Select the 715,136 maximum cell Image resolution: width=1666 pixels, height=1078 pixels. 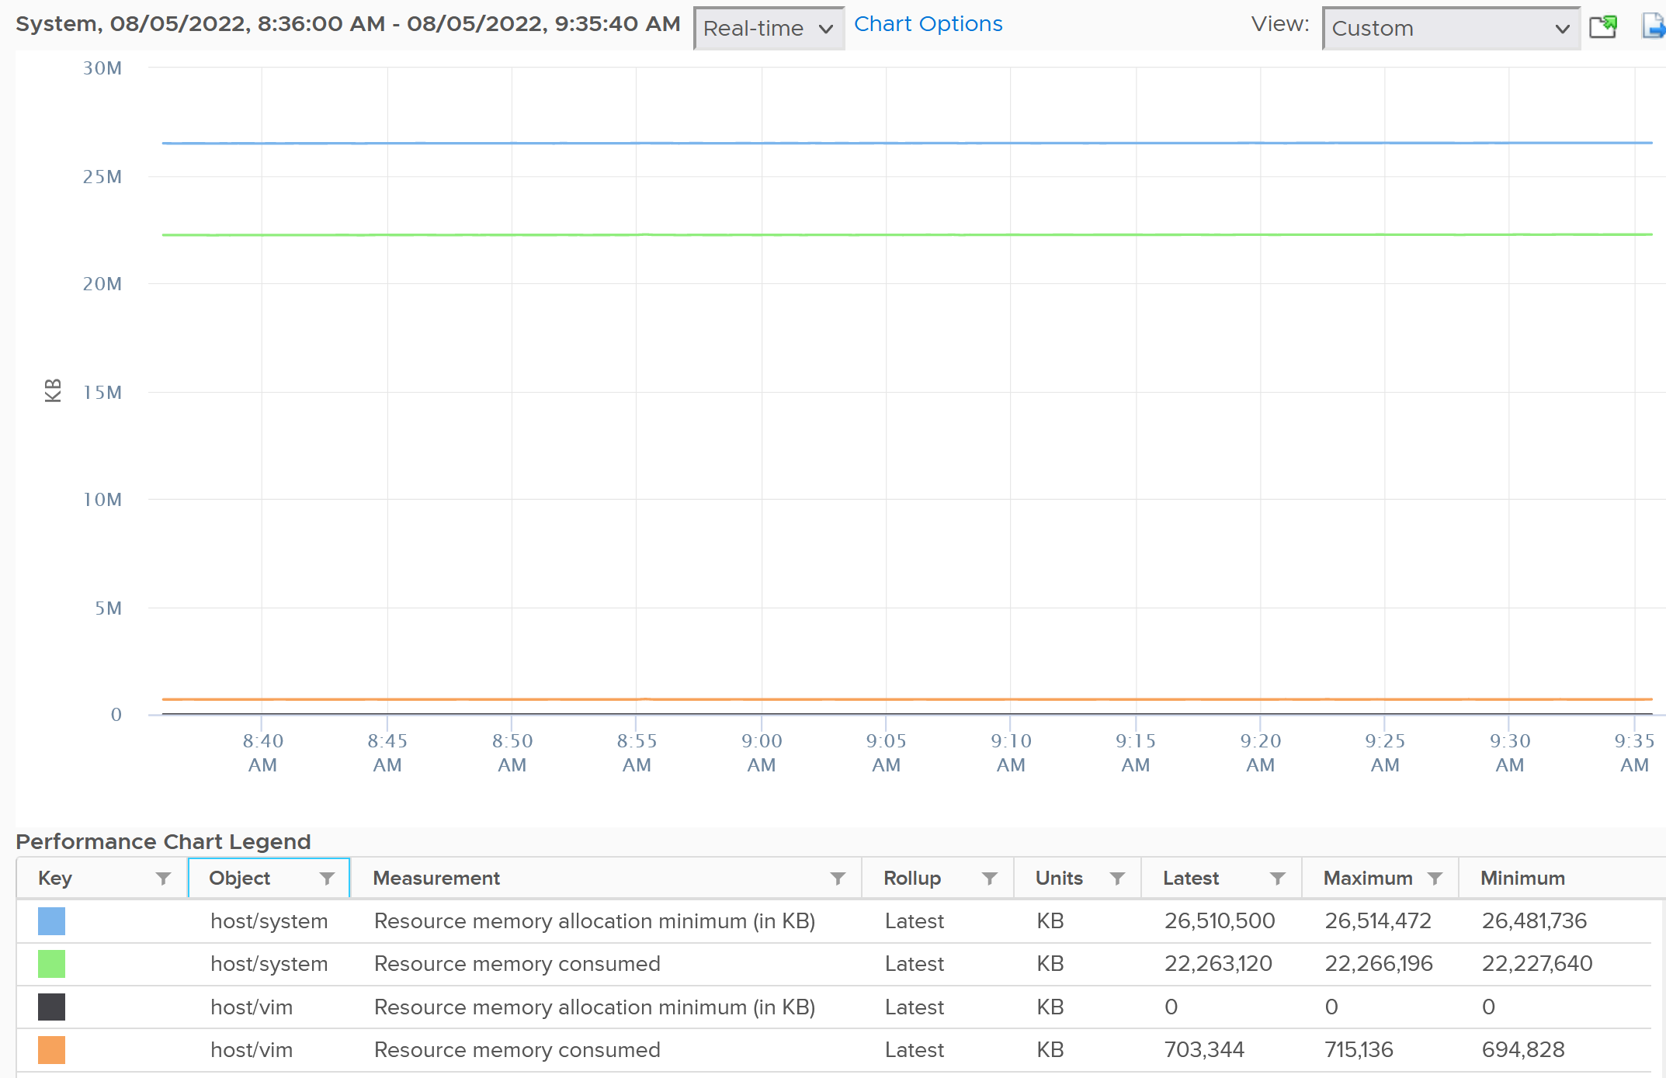1359,1050
